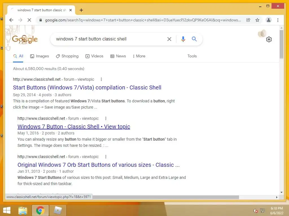This screenshot has width=289, height=216.
Task: Open the Chrome profile avatar
Action: (x=269, y=20)
